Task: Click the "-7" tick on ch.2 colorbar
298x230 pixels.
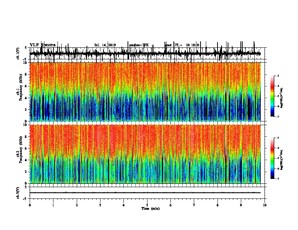Action: tap(277, 179)
